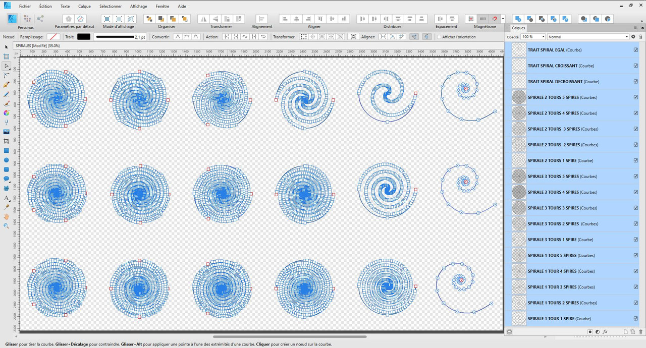Open the Calque menu
Viewport: 646px width, 348px height.
coord(84,7)
